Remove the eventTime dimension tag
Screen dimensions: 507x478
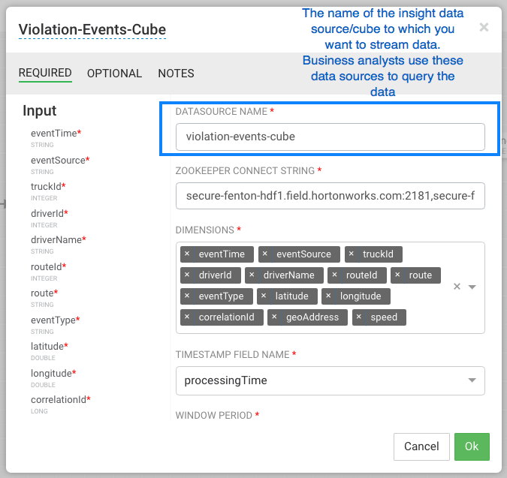(x=187, y=254)
